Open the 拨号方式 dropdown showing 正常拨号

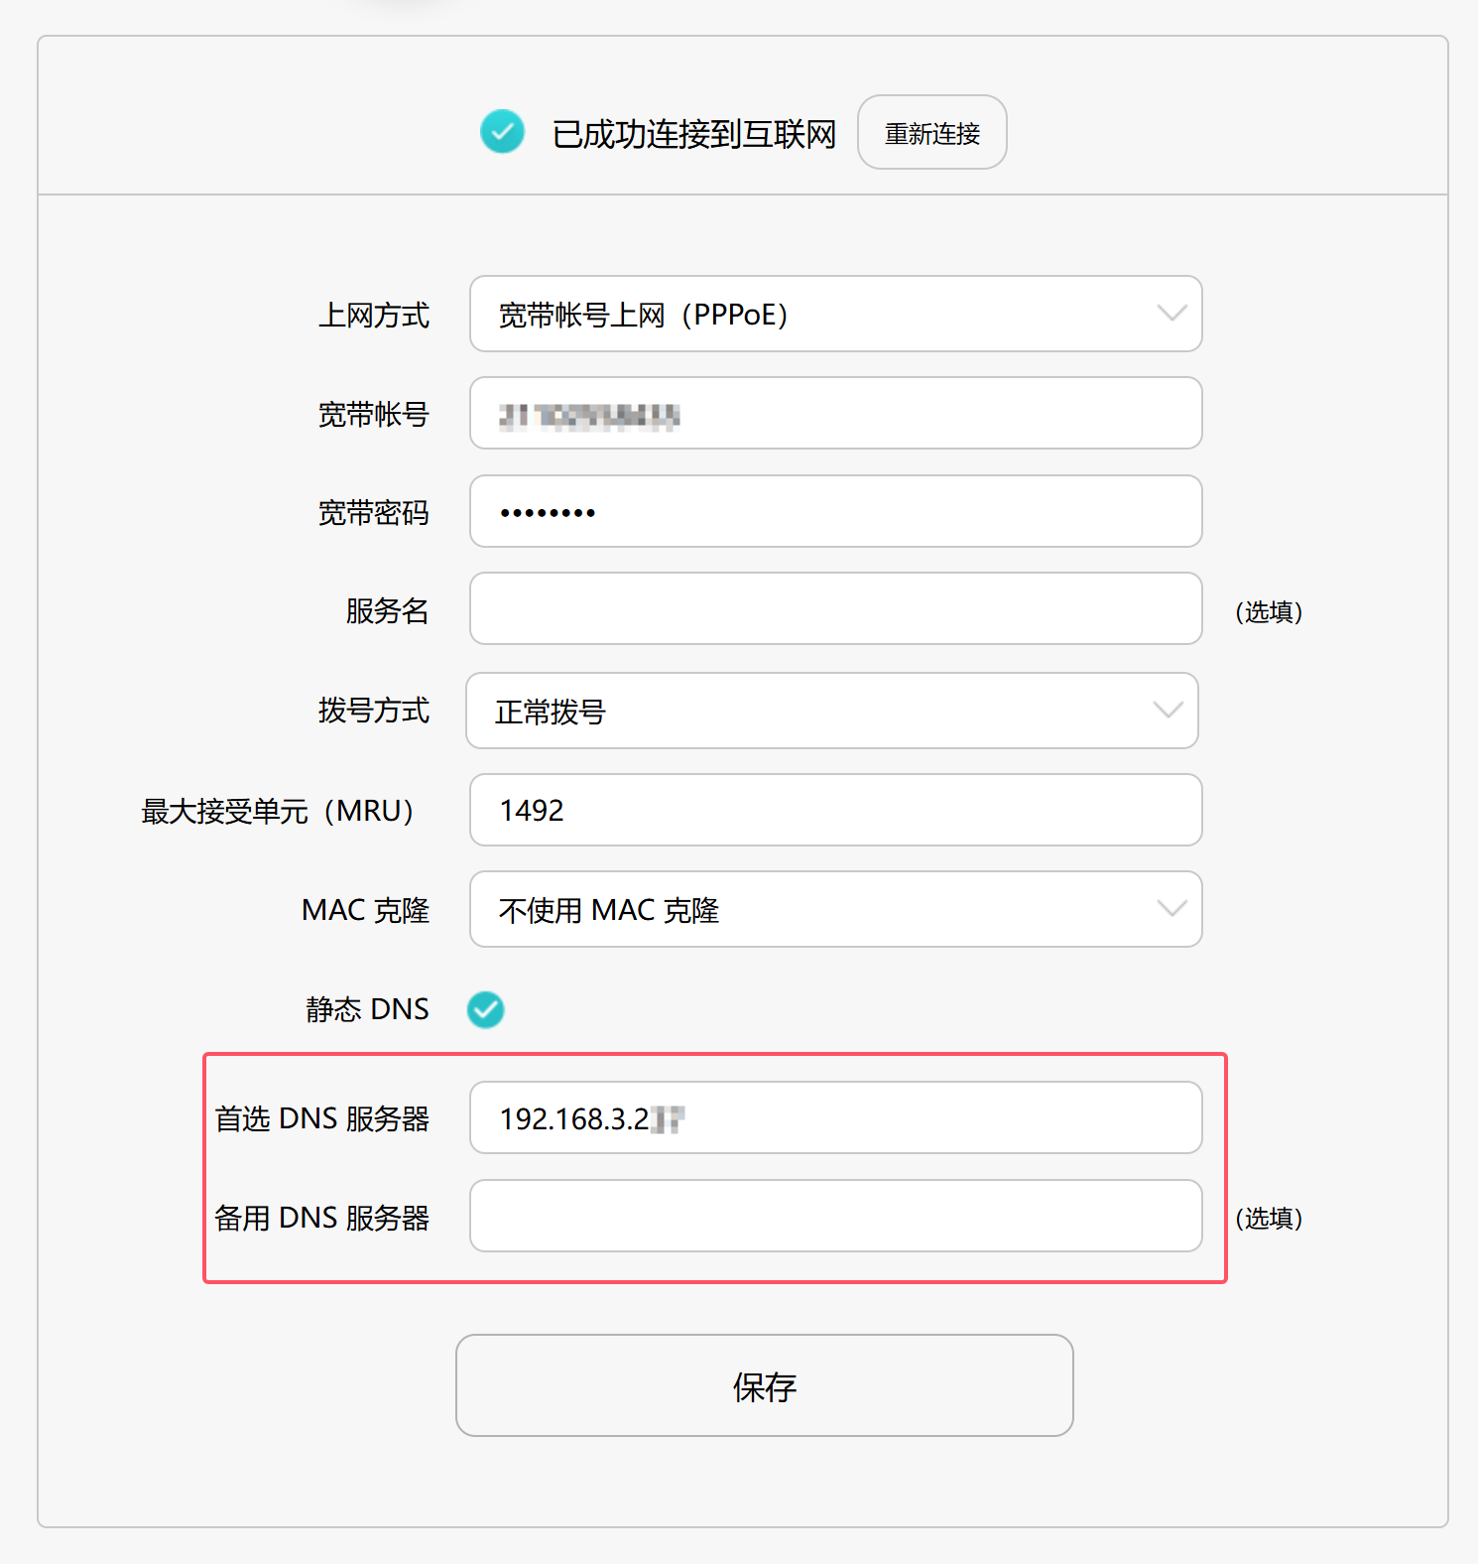coord(833,711)
